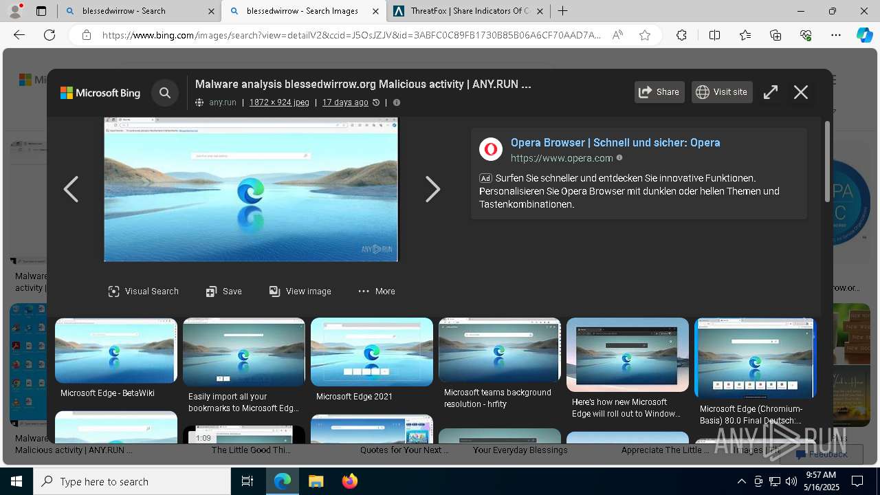Open Easily import your bookmarks thumbnail

coord(244,352)
